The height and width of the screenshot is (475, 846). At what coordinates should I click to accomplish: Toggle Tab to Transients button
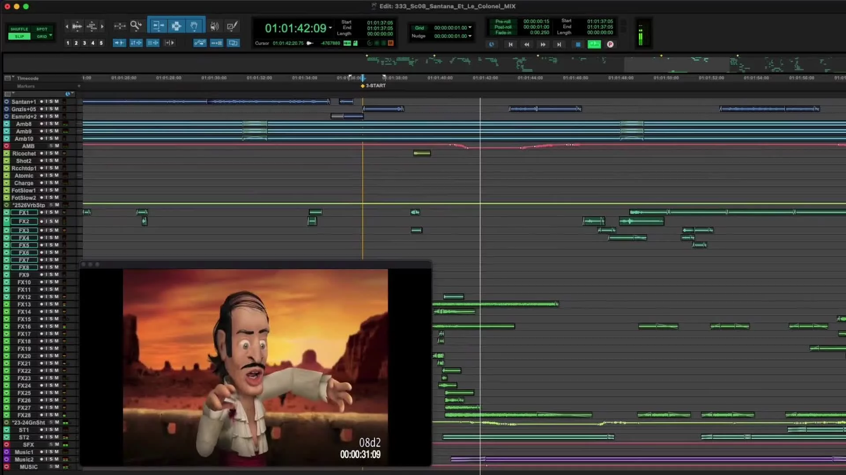pos(119,43)
